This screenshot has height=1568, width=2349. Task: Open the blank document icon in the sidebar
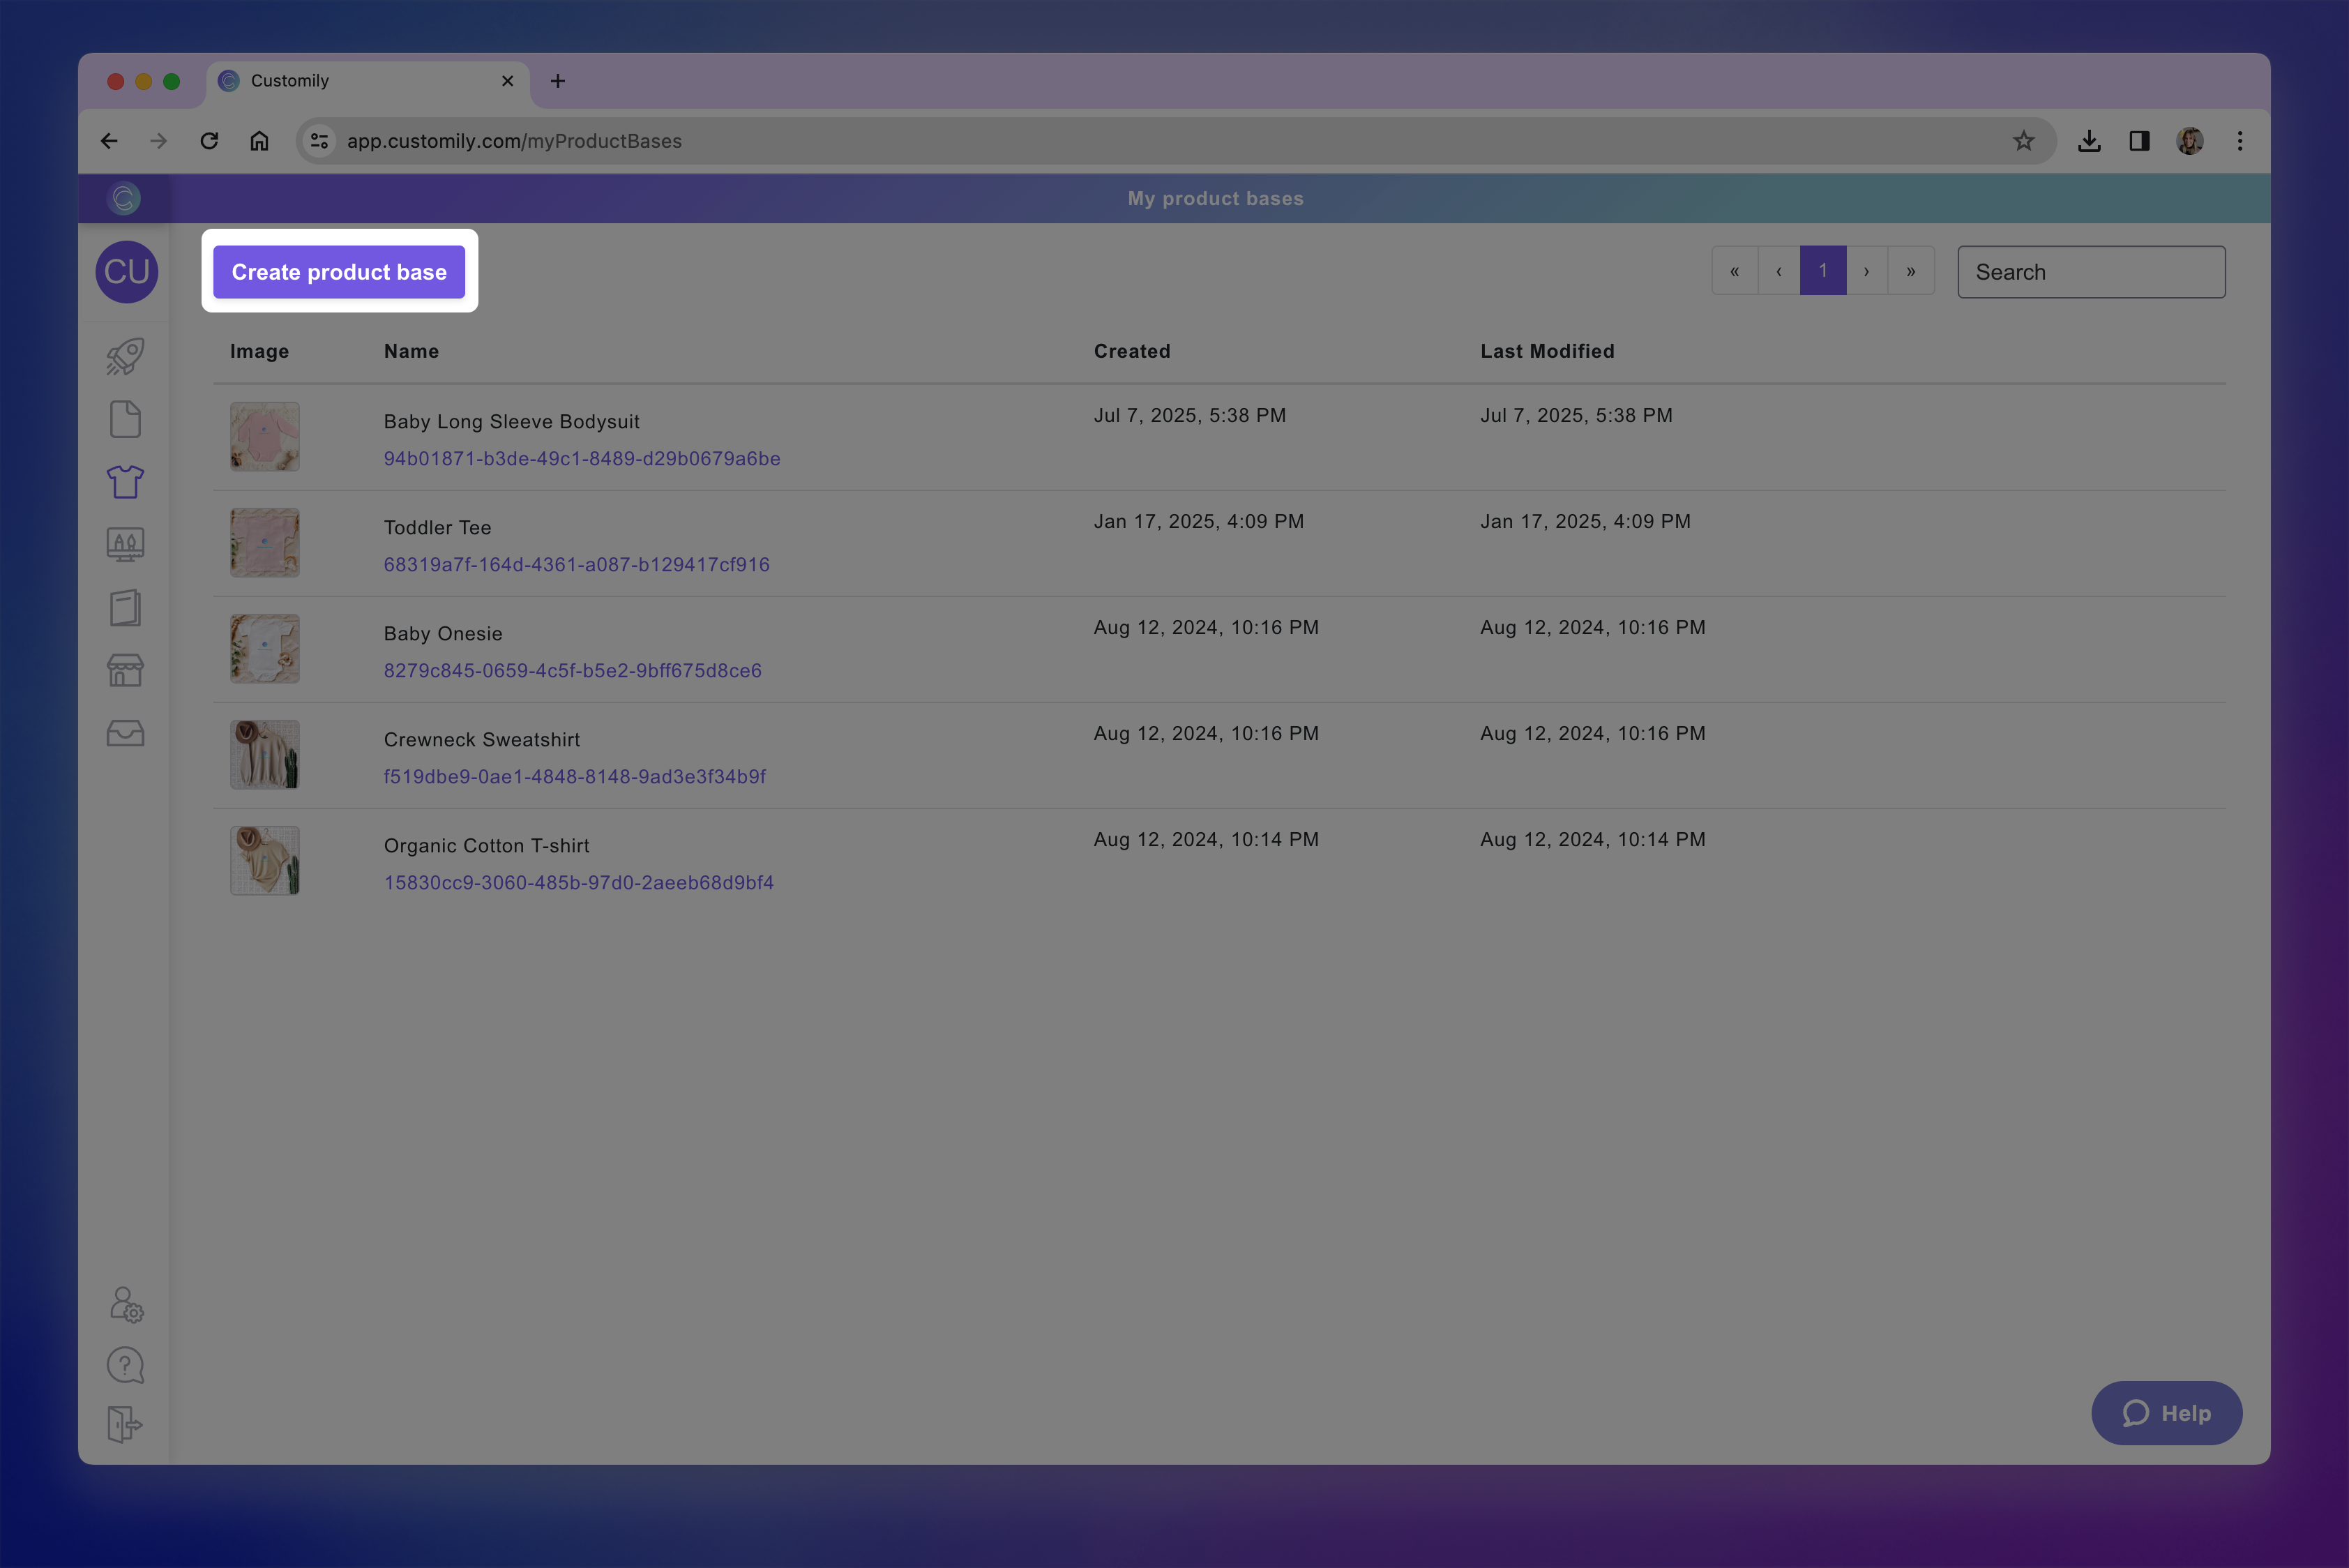(125, 419)
